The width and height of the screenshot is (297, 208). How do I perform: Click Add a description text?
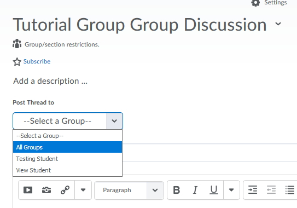50,81
